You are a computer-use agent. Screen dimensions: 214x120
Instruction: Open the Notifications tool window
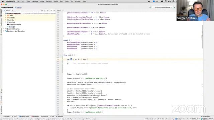coord(206,117)
